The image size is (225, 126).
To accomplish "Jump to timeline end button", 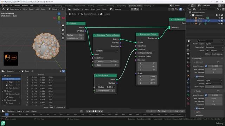I will pos(102,111).
